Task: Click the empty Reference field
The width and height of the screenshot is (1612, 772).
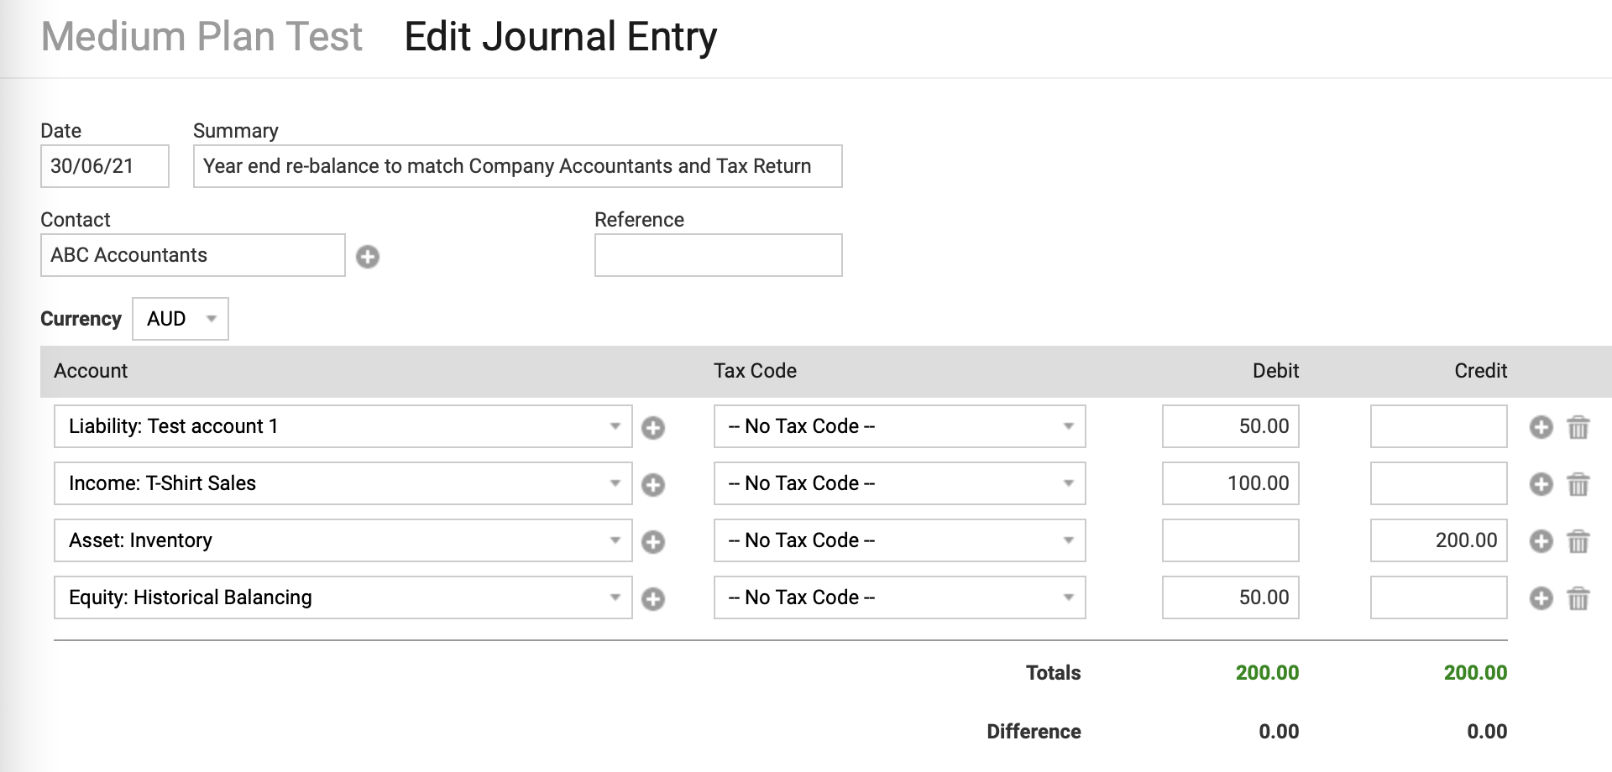Action: coord(717,255)
